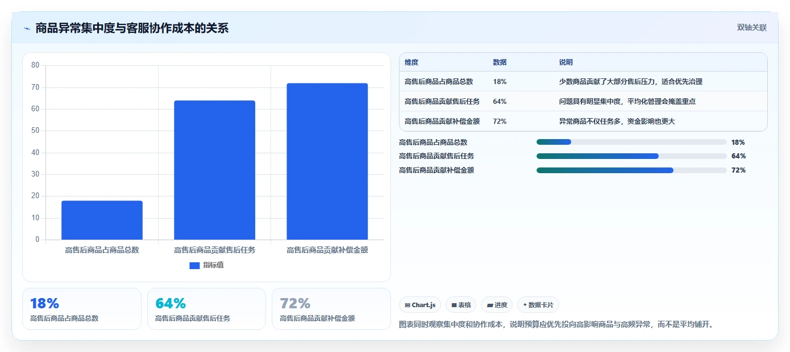Click table cell 高售后商品占商品总数
Viewport: 790px width, 352px height.
point(439,82)
